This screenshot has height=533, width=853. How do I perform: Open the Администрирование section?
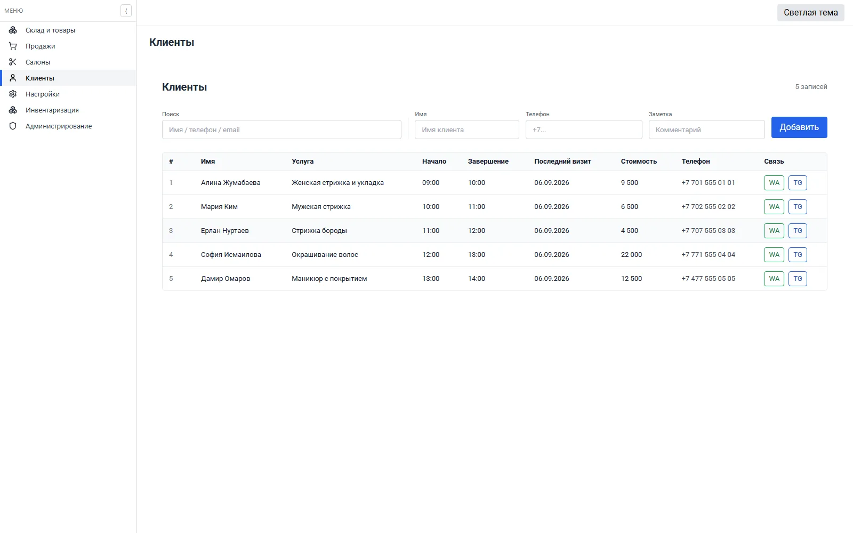[x=68, y=126]
